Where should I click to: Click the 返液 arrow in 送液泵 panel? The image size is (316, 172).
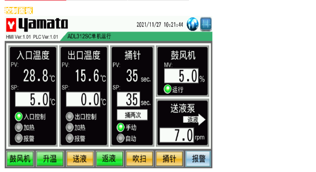coord(194,120)
